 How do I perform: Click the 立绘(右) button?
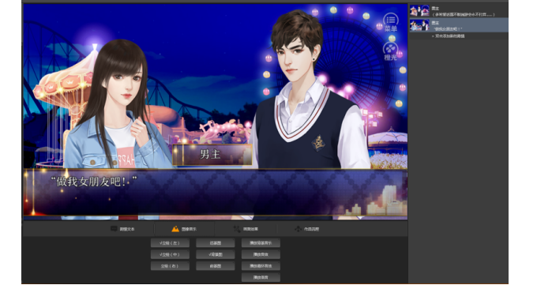(x=170, y=266)
